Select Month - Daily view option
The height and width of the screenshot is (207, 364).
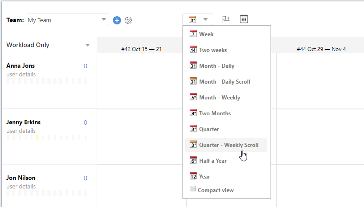click(216, 66)
